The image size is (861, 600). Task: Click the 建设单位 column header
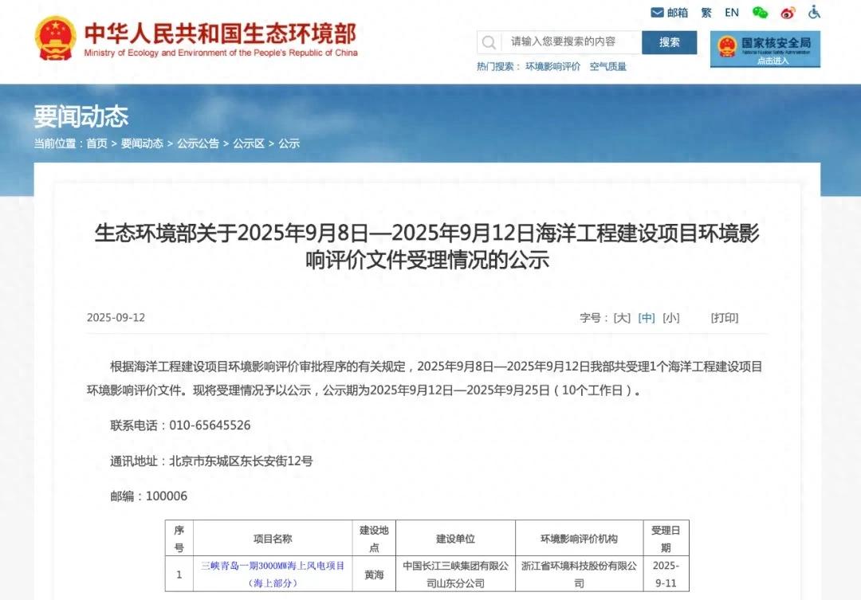pos(455,539)
